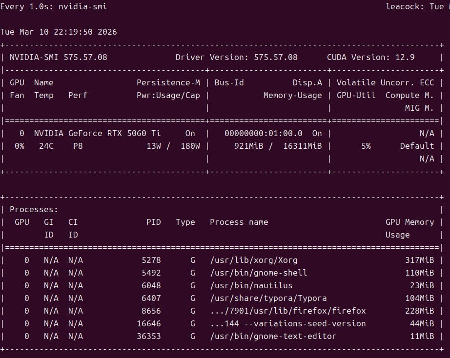Click PID 36353 in process list
Viewport: 450px width, 358px height.
point(148,336)
